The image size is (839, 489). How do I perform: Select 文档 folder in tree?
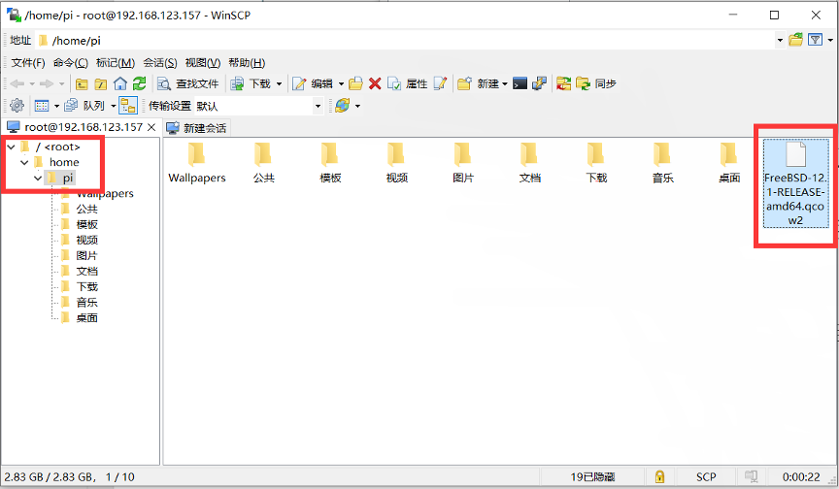(x=86, y=271)
